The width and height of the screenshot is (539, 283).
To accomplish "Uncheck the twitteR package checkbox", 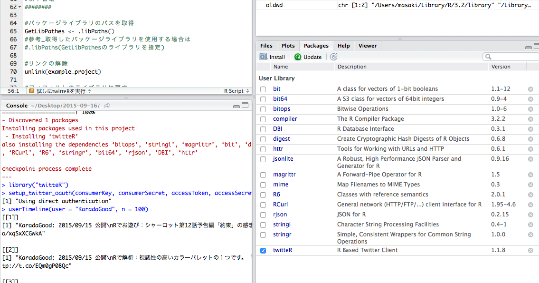I will pos(263,250).
